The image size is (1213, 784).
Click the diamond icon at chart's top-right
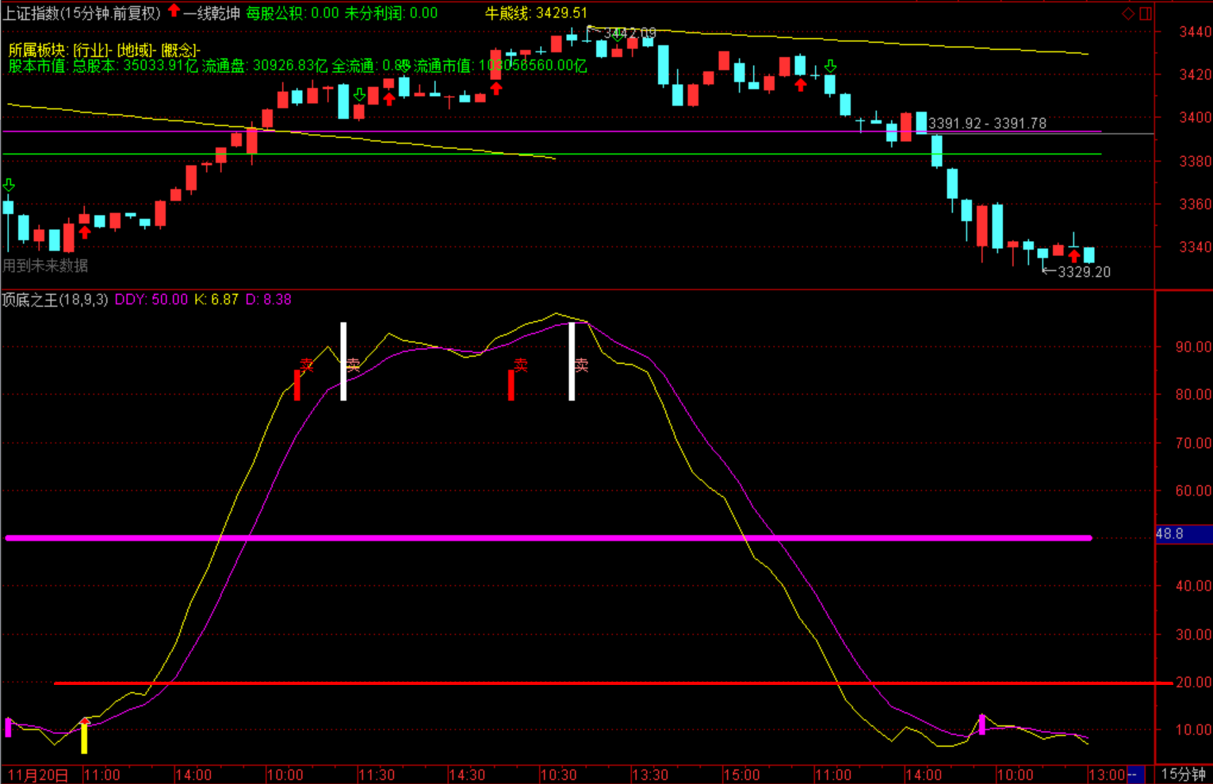(1127, 13)
